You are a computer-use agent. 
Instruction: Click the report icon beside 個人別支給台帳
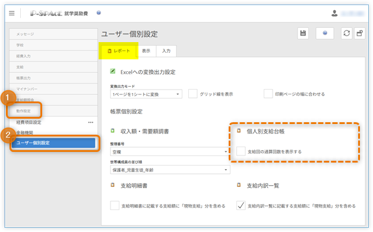click(x=239, y=131)
